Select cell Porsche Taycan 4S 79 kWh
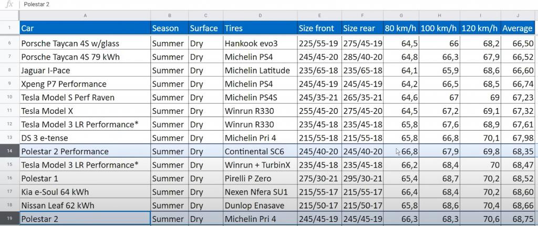This screenshot has height=226, width=538. point(85,57)
